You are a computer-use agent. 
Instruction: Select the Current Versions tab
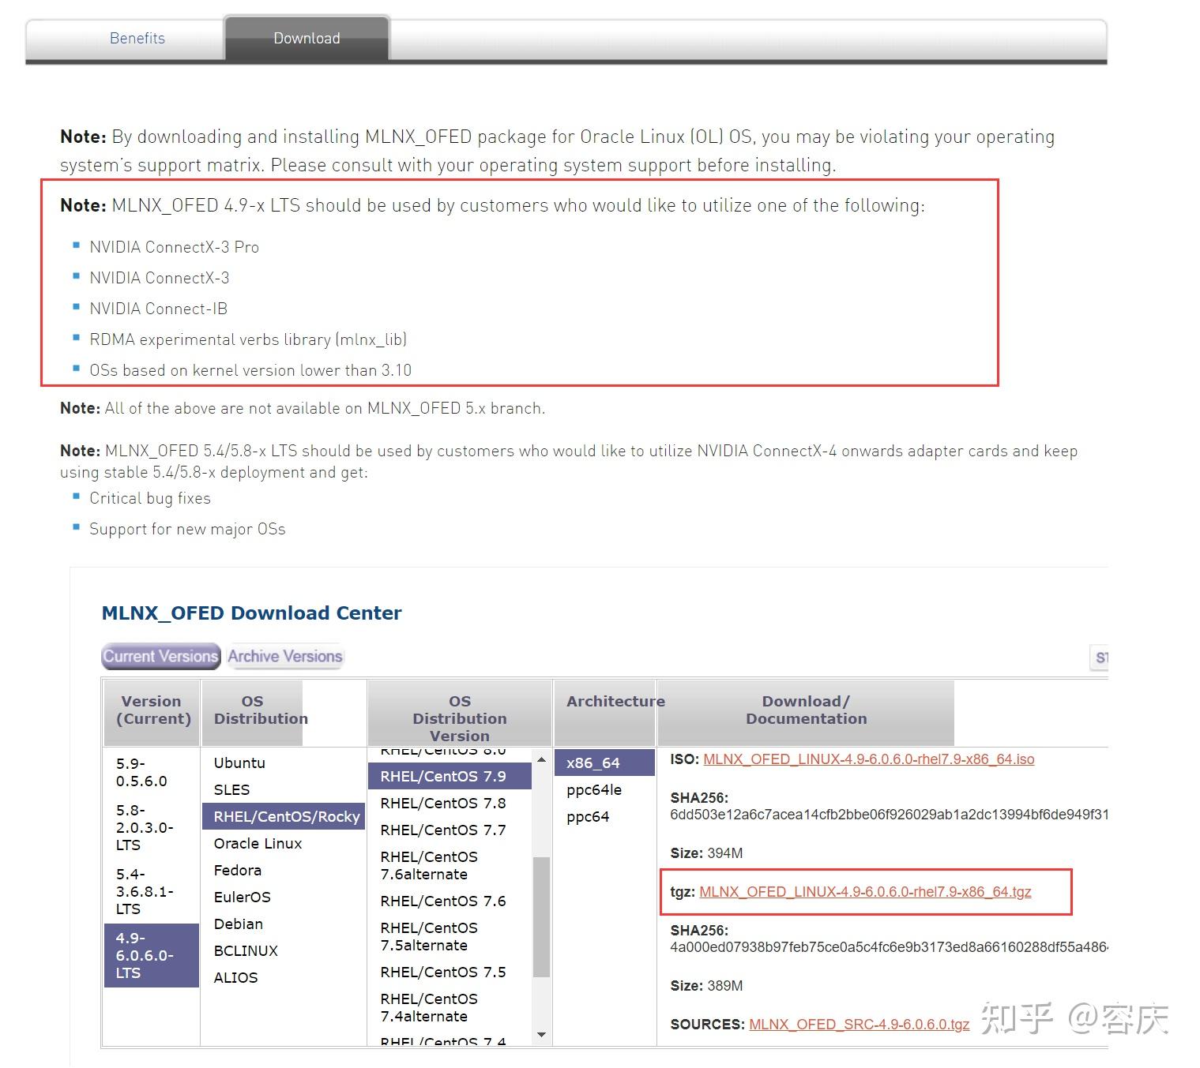pos(160,655)
